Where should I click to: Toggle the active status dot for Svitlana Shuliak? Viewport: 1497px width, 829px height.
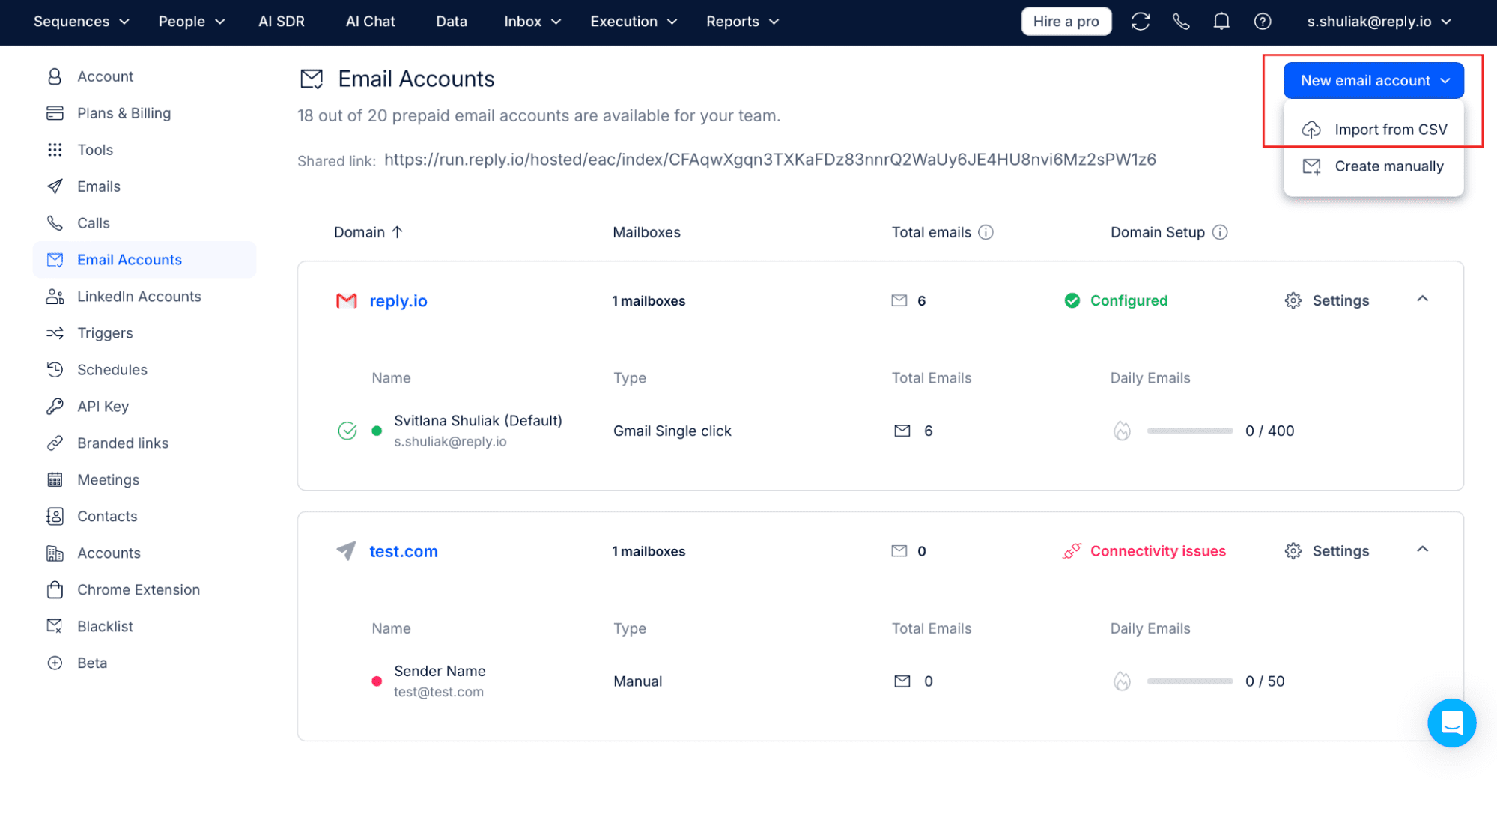pos(377,430)
